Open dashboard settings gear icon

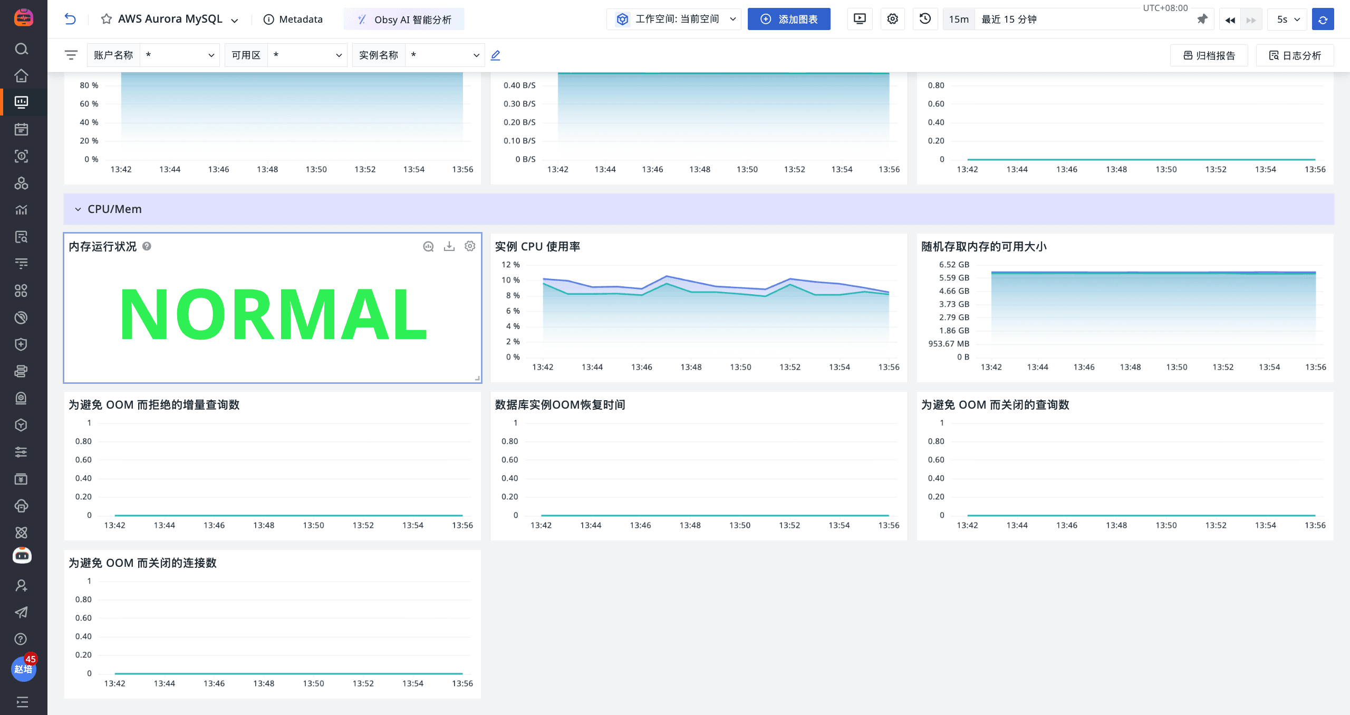point(892,19)
